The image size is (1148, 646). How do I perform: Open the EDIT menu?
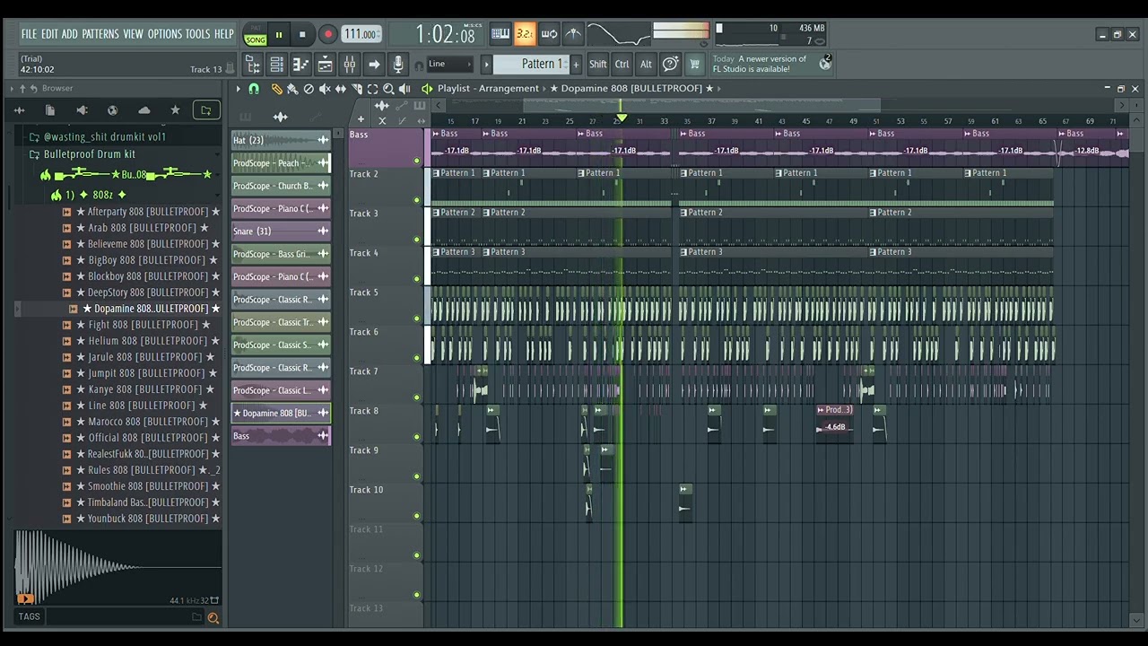[49, 34]
